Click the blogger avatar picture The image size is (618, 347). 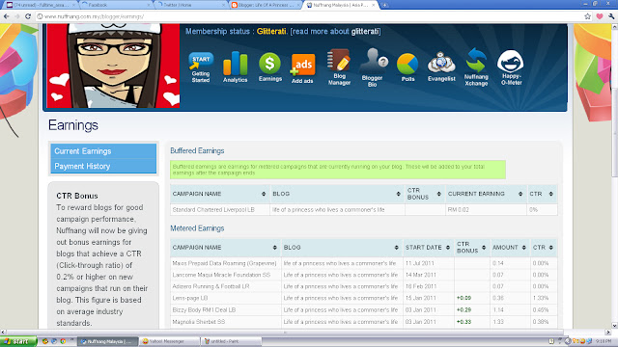point(113,66)
